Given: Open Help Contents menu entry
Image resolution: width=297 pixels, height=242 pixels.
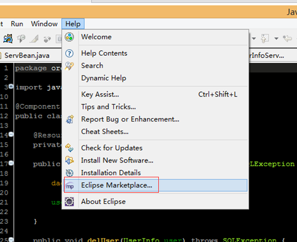Looking at the screenshot, I should [x=155, y=53].
